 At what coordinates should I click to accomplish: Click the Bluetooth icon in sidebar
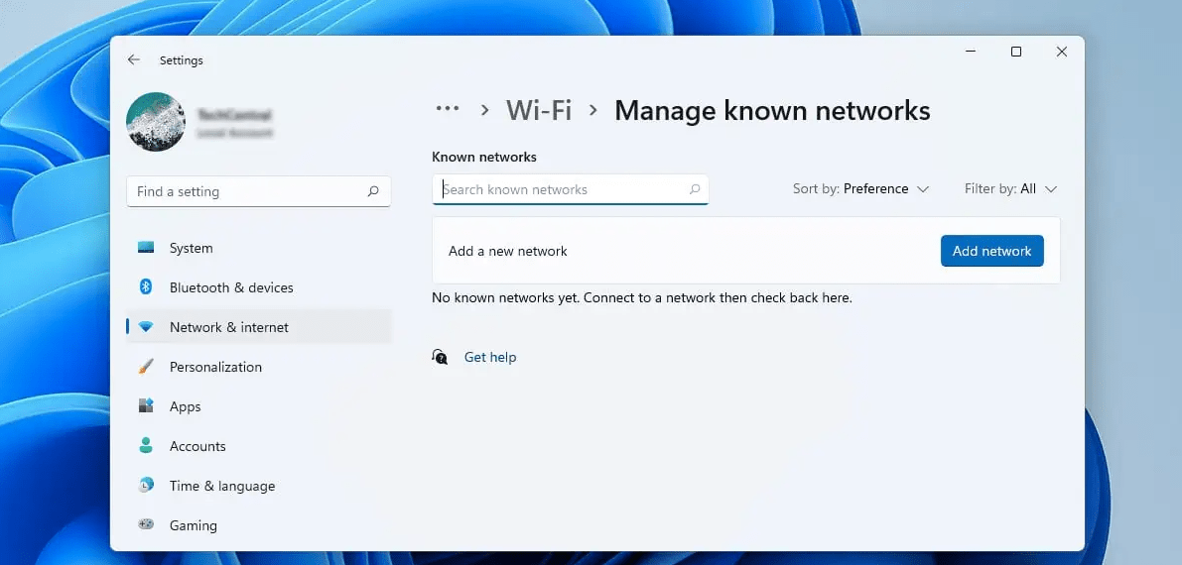(x=146, y=287)
